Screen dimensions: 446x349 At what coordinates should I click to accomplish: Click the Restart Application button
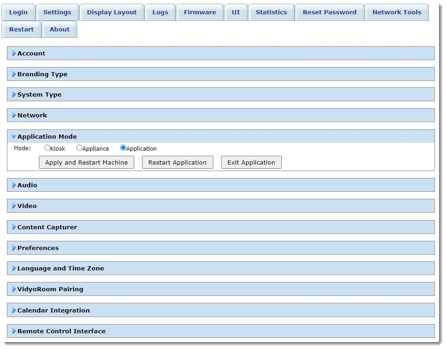[178, 162]
